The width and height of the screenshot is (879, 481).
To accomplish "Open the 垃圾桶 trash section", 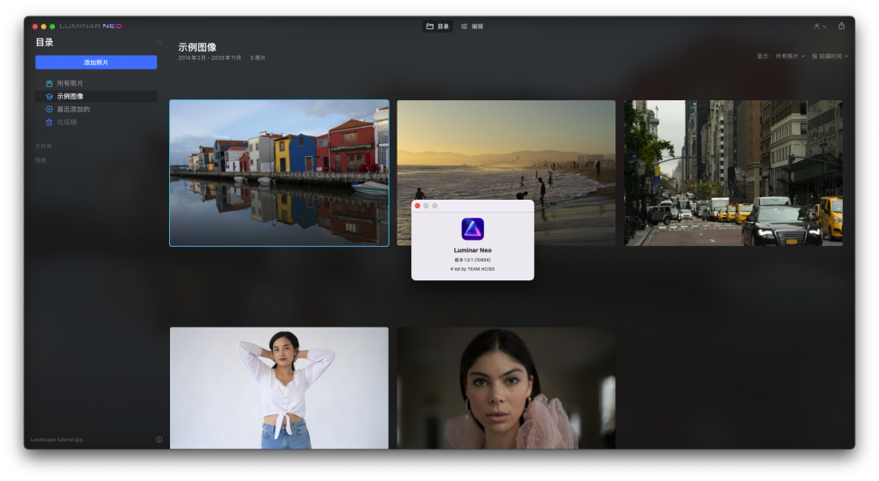I will tap(96, 122).
